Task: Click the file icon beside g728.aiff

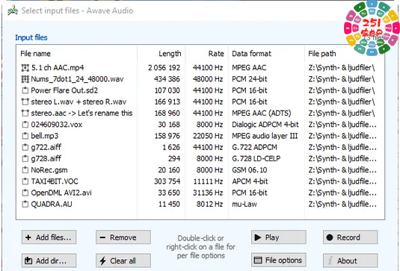Action: [x=25, y=159]
